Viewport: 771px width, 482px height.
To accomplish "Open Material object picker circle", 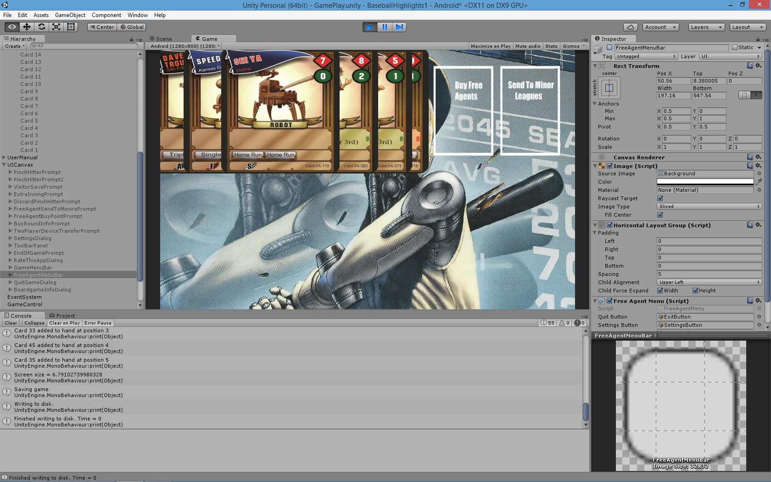I will coord(759,190).
